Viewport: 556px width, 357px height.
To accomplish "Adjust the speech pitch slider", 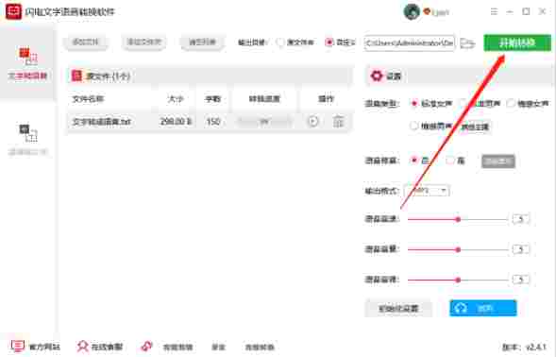I will (458, 280).
